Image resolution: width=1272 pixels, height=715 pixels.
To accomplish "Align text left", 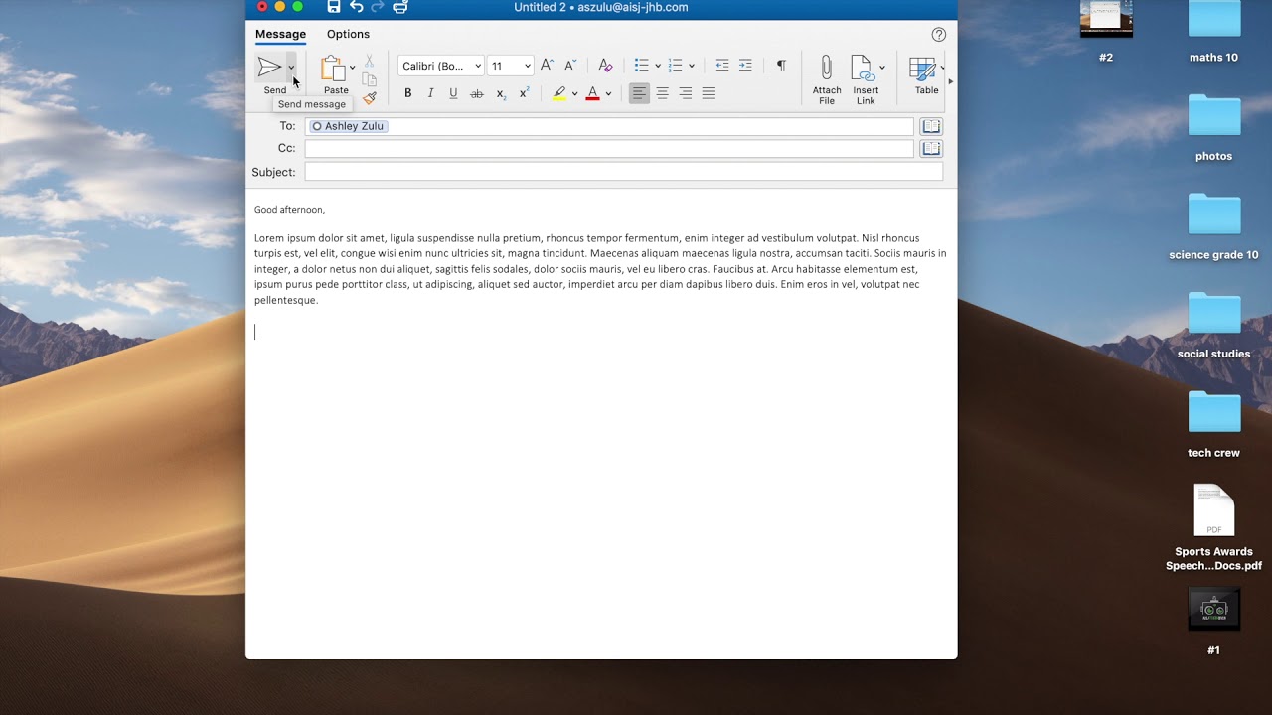I will click(x=639, y=93).
